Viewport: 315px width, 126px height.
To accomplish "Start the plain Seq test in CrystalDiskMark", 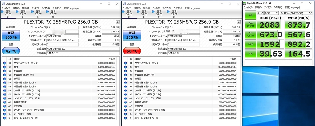I will 250,44.
